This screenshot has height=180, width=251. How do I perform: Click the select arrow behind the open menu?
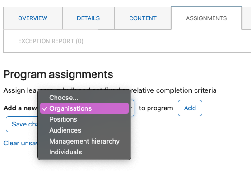tap(132, 108)
